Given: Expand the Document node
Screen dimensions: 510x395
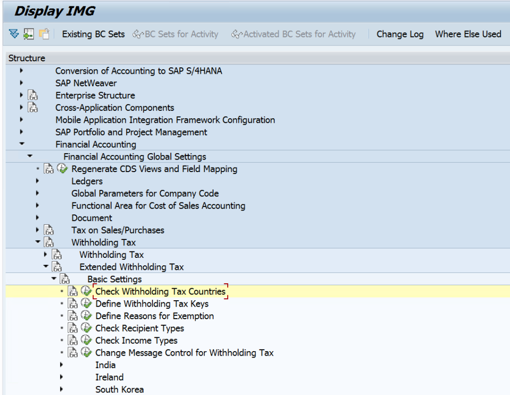Looking at the screenshot, I should point(37,217).
